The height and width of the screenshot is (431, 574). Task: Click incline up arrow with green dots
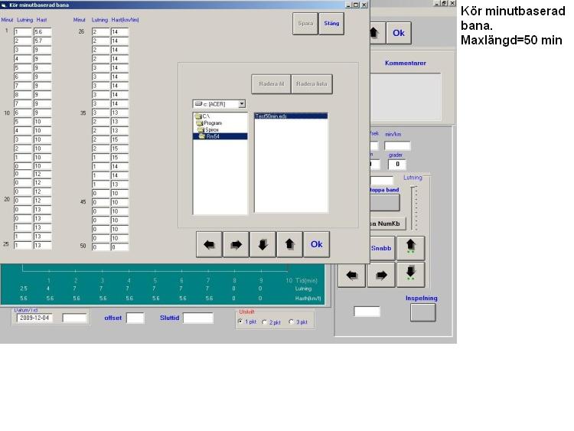410,248
